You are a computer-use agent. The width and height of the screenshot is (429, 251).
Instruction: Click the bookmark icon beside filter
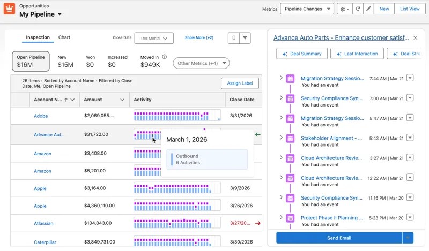point(234,38)
